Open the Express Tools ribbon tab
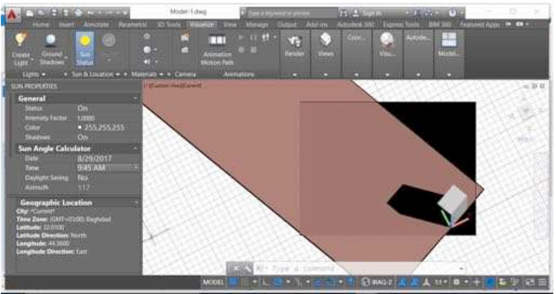The width and height of the screenshot is (556, 294). [401, 25]
